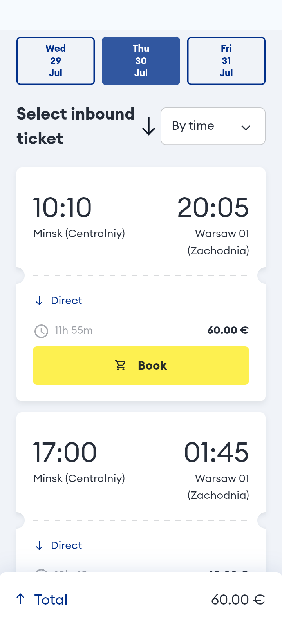Screen dimensions: 282x627
Task: Click the 60.00 € price on first ticket
Action: [228, 330]
